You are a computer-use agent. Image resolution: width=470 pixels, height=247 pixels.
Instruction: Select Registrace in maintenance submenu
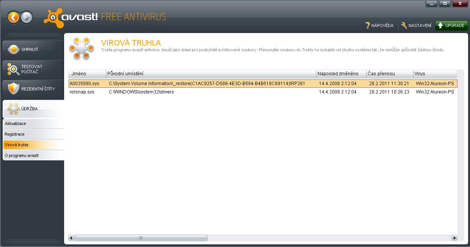pyautogui.click(x=33, y=134)
